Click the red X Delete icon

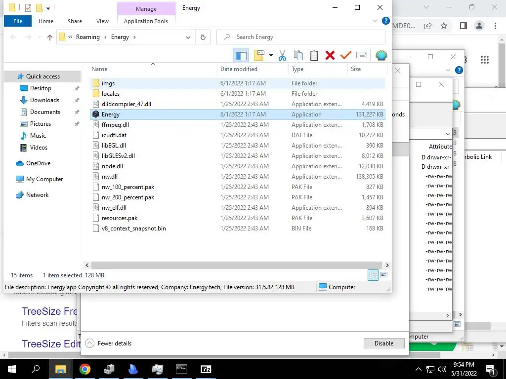point(330,55)
